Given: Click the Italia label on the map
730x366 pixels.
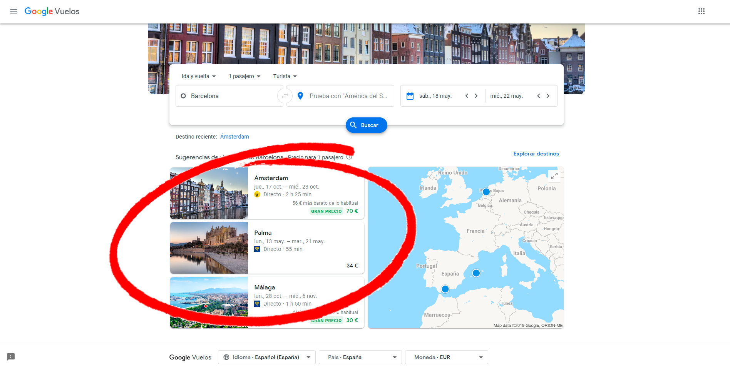Looking at the screenshot, I should pyautogui.click(x=519, y=253).
